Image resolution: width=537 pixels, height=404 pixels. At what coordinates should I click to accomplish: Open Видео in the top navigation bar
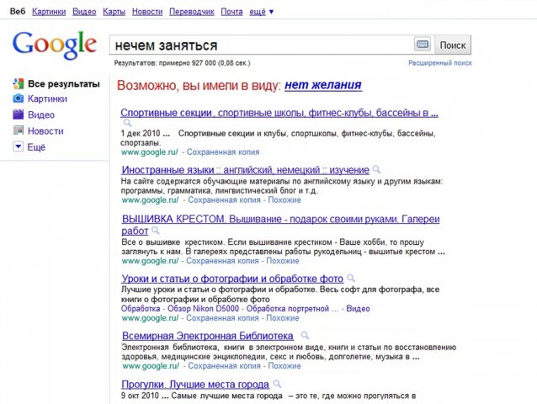(x=84, y=12)
